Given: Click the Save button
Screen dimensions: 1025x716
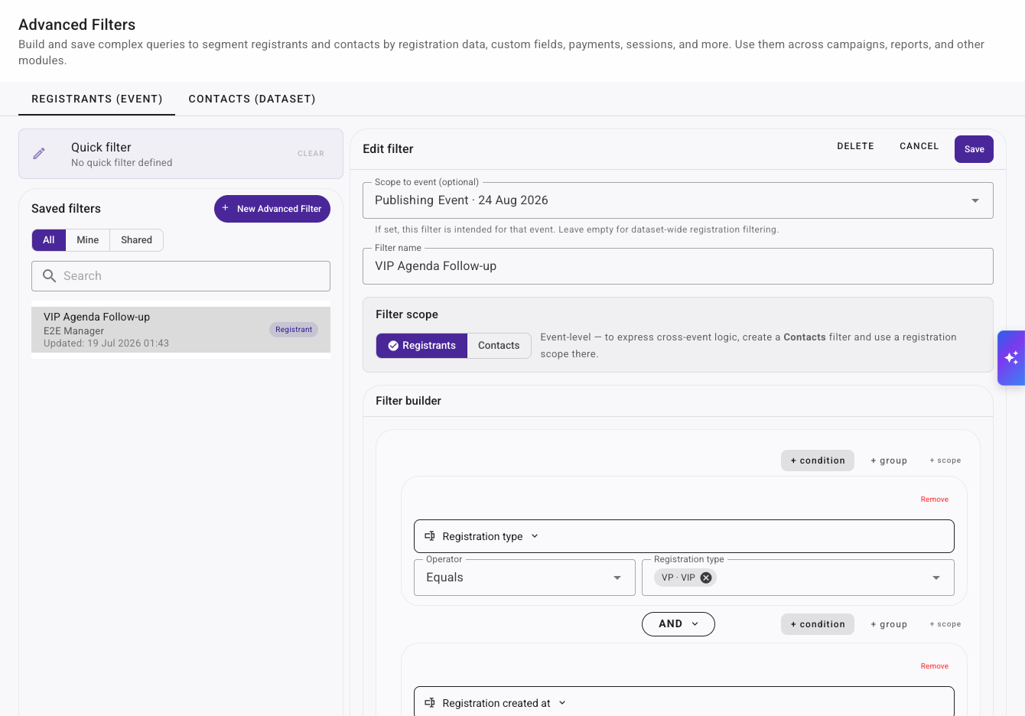Looking at the screenshot, I should coord(974,149).
